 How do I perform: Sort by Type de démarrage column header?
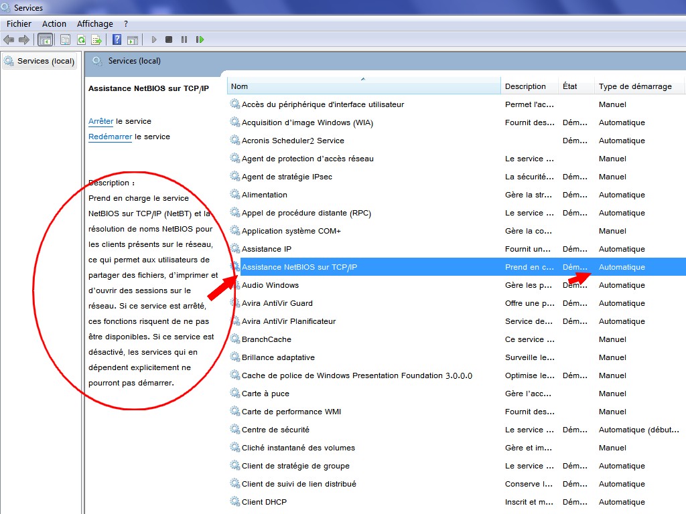click(635, 86)
